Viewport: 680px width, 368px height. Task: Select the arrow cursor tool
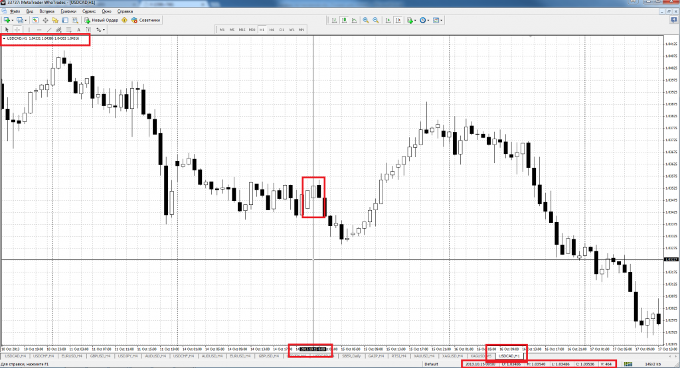point(7,30)
